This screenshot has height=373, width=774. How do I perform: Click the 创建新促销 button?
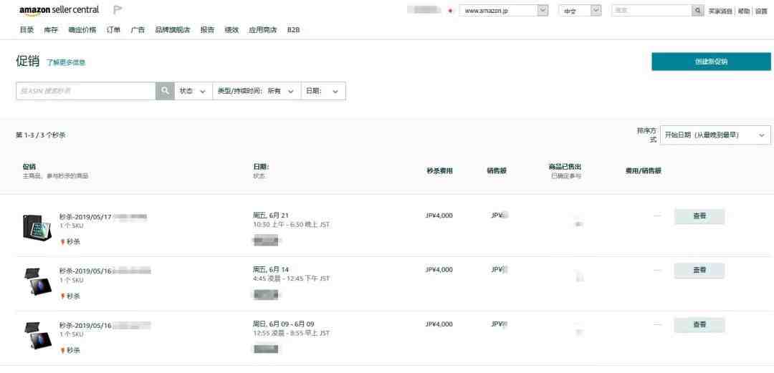click(711, 62)
